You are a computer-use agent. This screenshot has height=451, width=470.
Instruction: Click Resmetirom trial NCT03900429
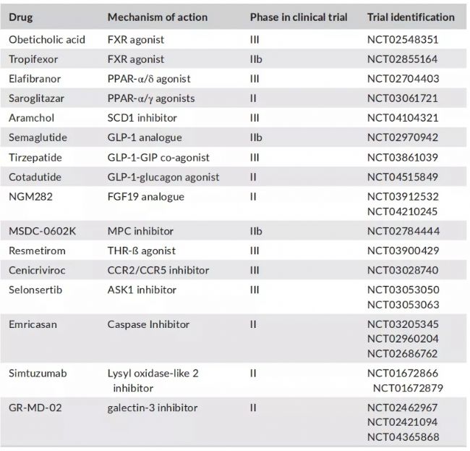[x=403, y=250]
